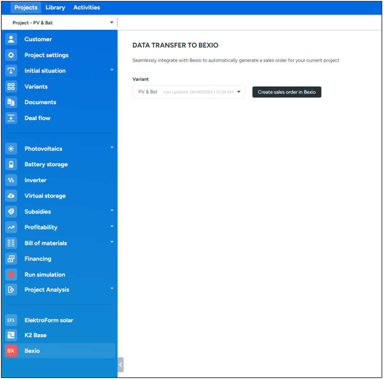
Task: Click the Customer person icon
Action: coord(11,39)
